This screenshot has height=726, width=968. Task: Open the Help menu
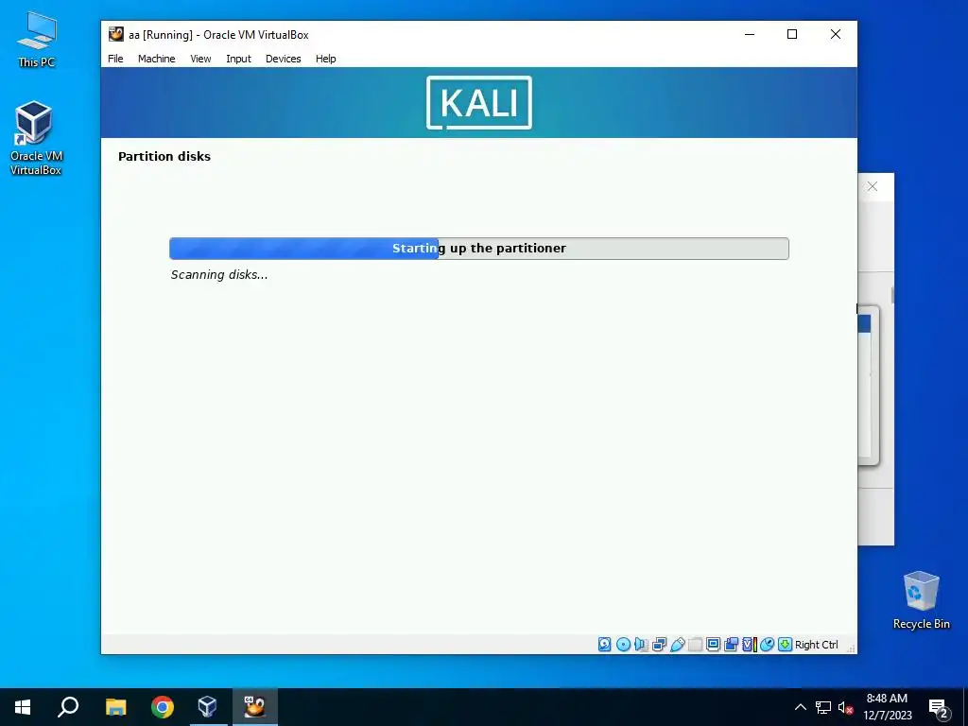click(x=326, y=59)
